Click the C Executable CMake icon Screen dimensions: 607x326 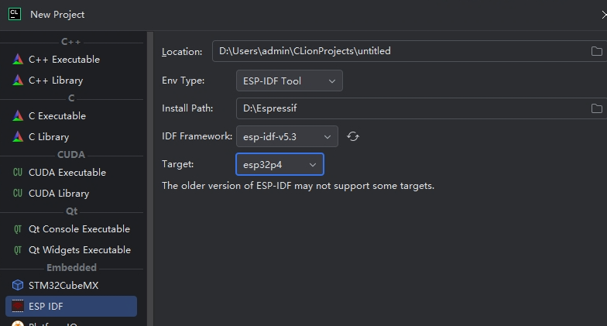pyautogui.click(x=18, y=116)
